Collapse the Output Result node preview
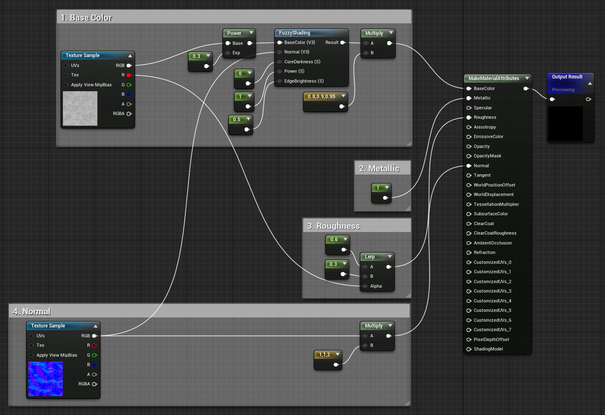The width and height of the screenshot is (605, 415). [x=590, y=83]
